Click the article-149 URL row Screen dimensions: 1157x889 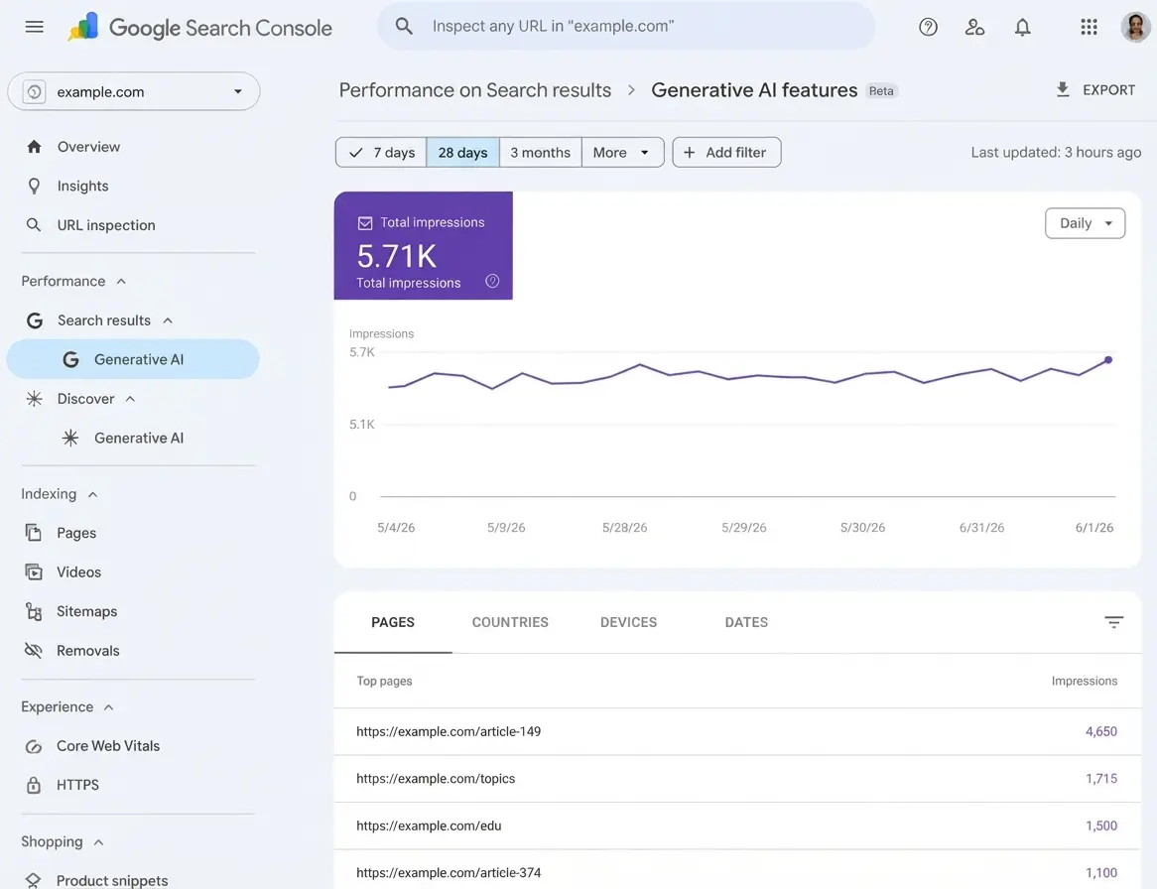coord(737,731)
